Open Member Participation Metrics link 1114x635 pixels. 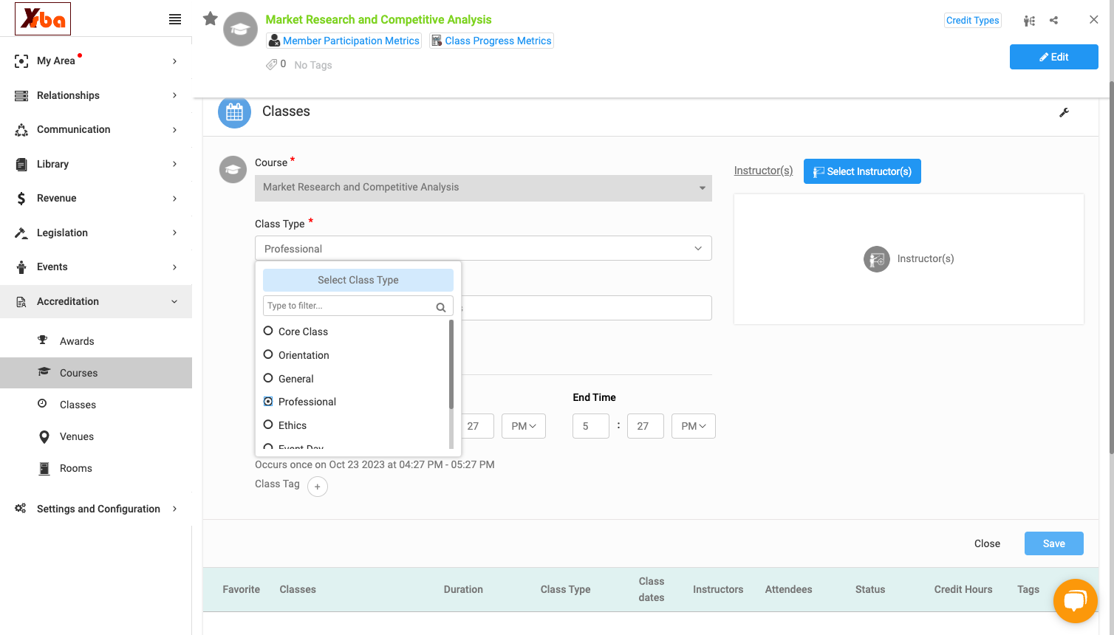click(x=344, y=41)
